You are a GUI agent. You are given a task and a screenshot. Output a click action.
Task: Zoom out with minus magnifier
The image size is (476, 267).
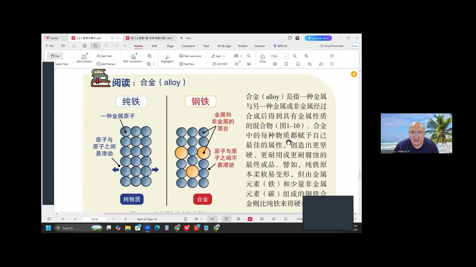[295, 56]
